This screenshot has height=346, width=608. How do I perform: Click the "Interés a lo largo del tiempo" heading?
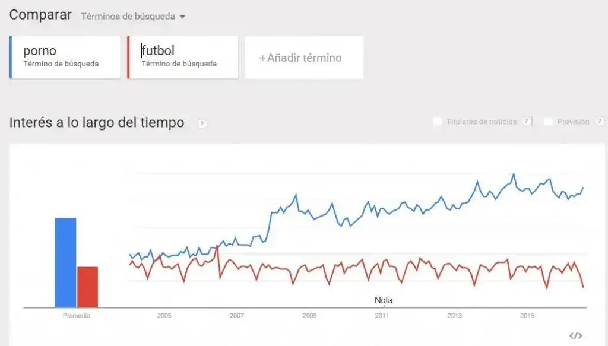tap(96, 122)
